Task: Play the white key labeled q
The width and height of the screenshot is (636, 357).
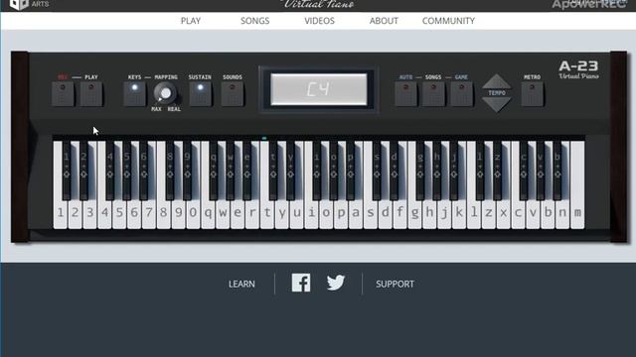Action: [208, 212]
